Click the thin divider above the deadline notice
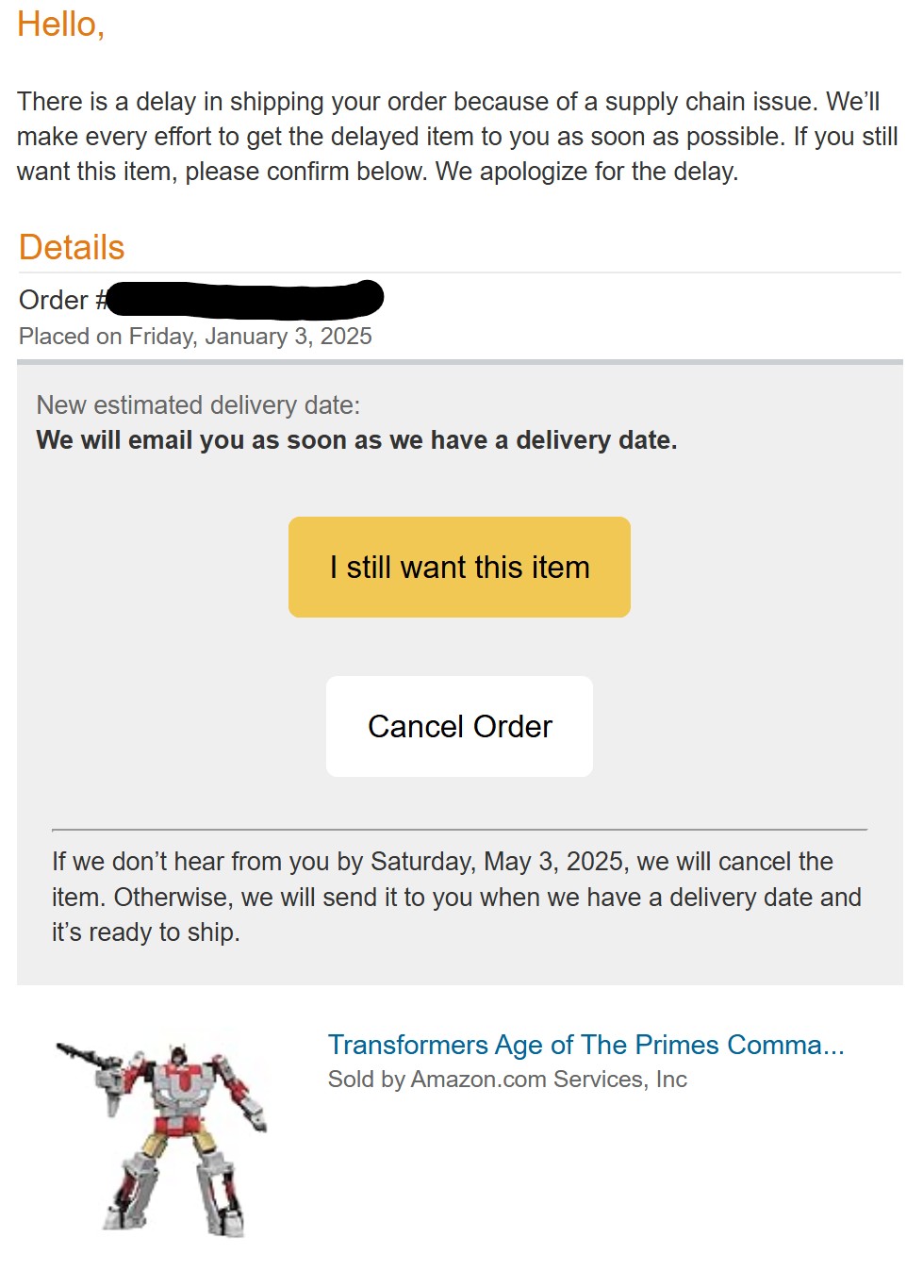Image resolution: width=923 pixels, height=1270 pixels. tap(459, 830)
